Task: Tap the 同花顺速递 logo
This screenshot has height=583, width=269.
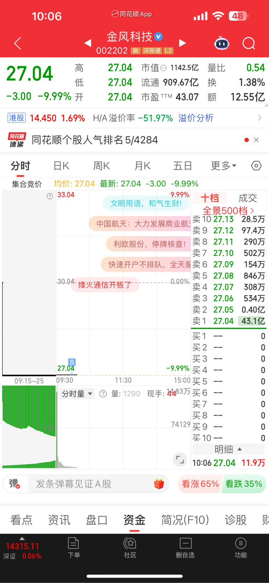Action: point(16,140)
